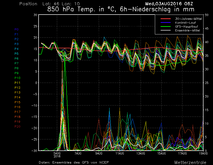Click the 9AUG axis label
The width and height of the screenshot is (213, 165).
(99, 153)
